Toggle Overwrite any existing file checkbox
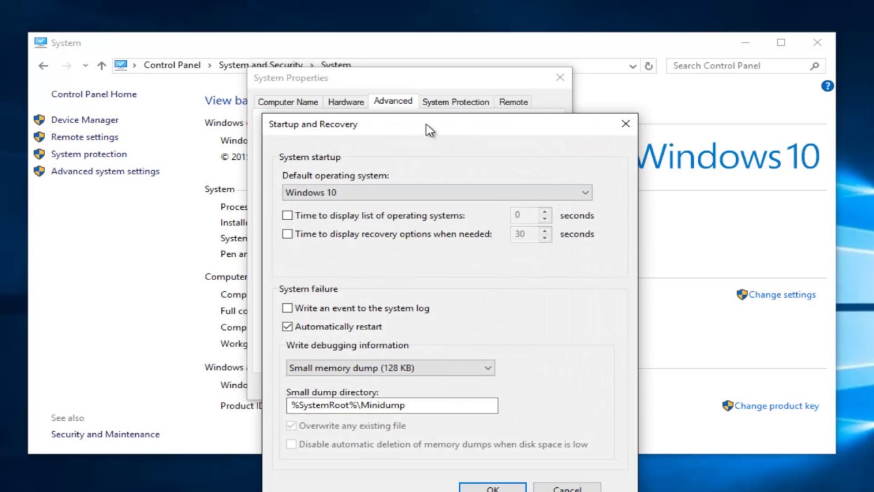This screenshot has width=874, height=492. 292,426
